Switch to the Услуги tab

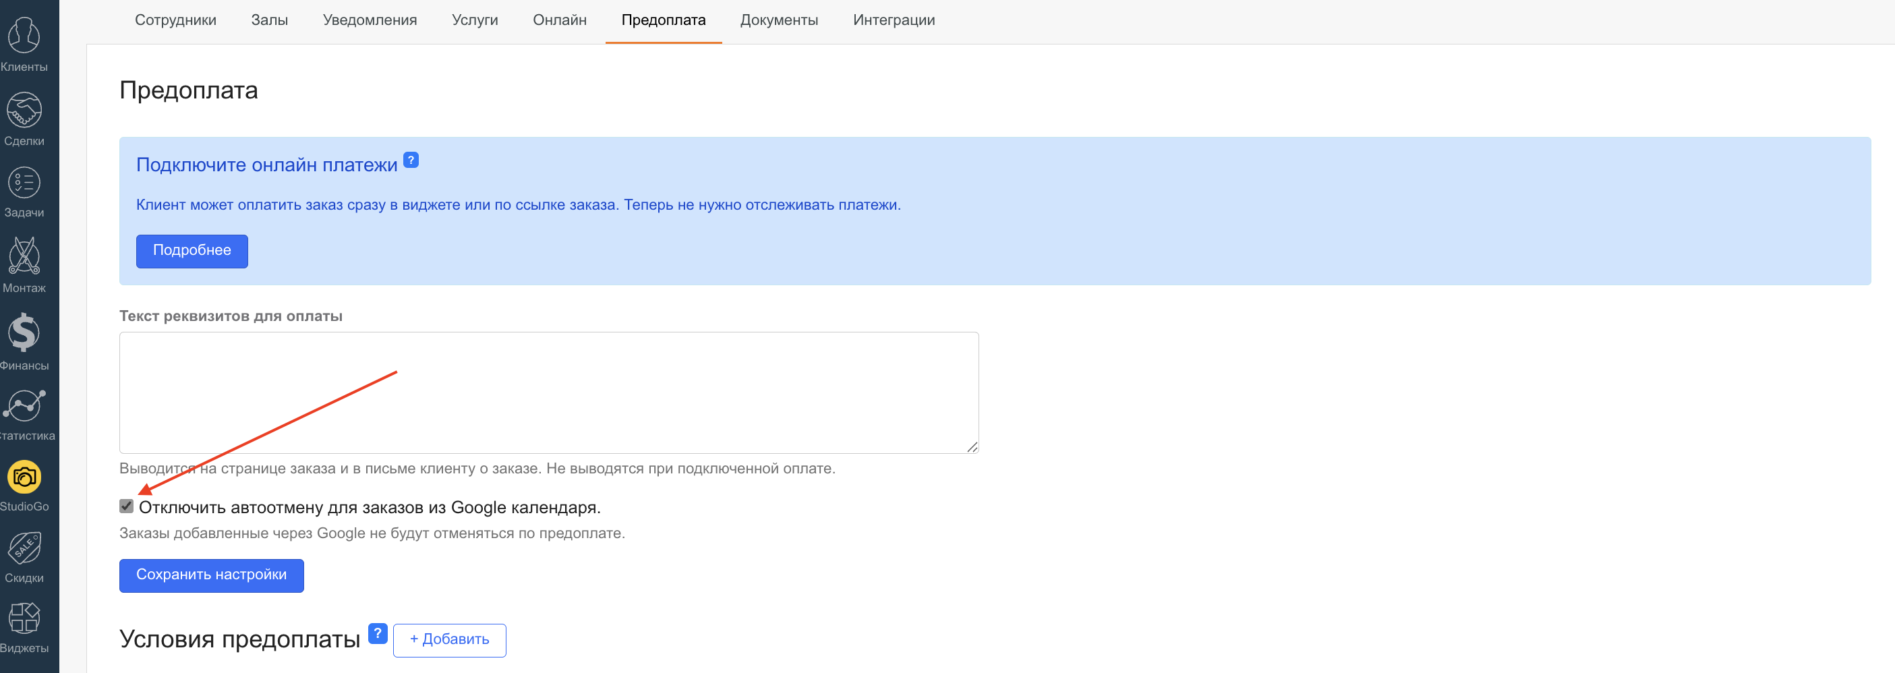point(475,20)
